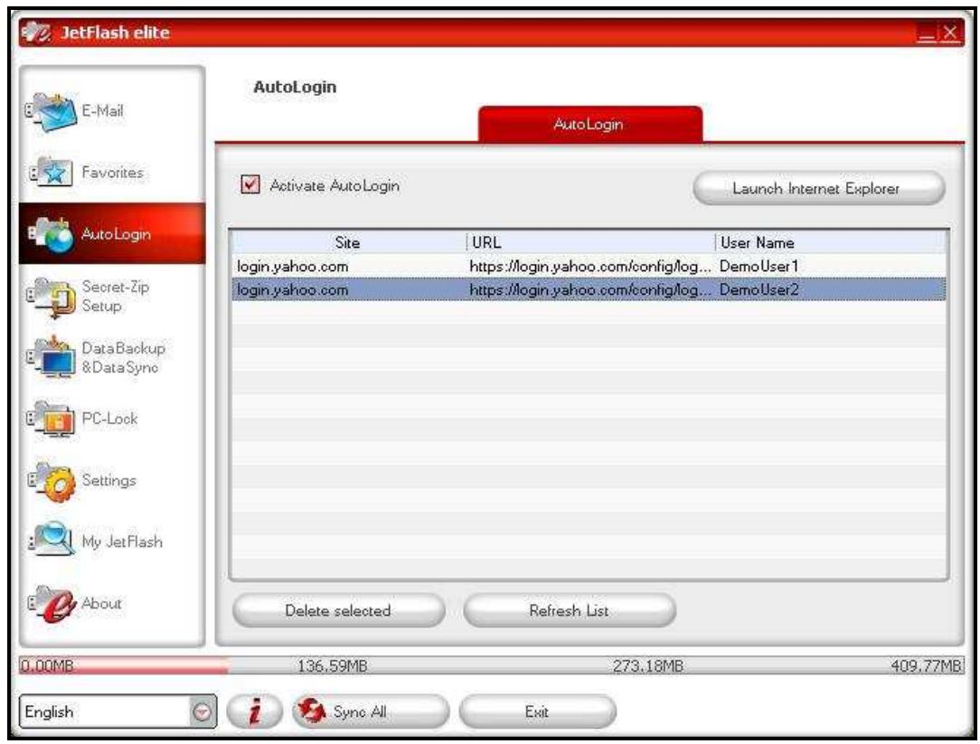The width and height of the screenshot is (980, 744).
Task: Click the Sync All arrows icon
Action: tap(312, 711)
